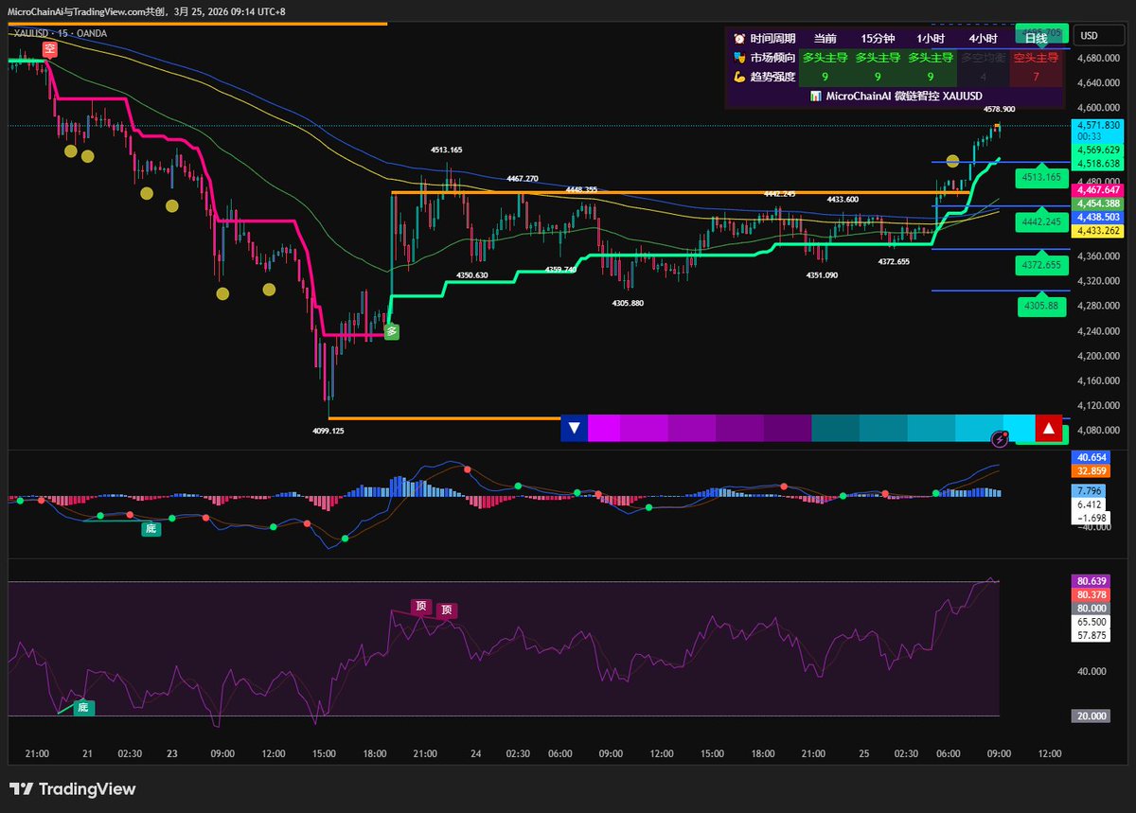This screenshot has width=1136, height=813.
Task: Click the green 4372.655 level tag
Action: click(1043, 264)
